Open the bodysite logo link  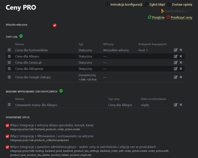[176, 11]
